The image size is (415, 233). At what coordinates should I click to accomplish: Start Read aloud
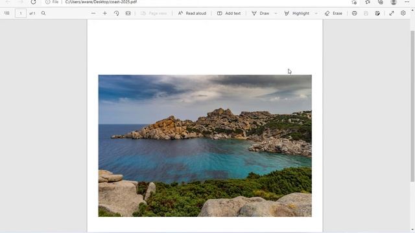coord(192,13)
